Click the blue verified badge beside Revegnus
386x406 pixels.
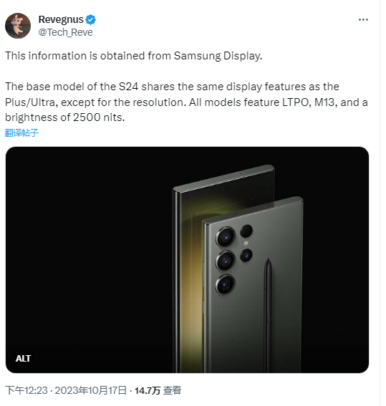click(91, 19)
